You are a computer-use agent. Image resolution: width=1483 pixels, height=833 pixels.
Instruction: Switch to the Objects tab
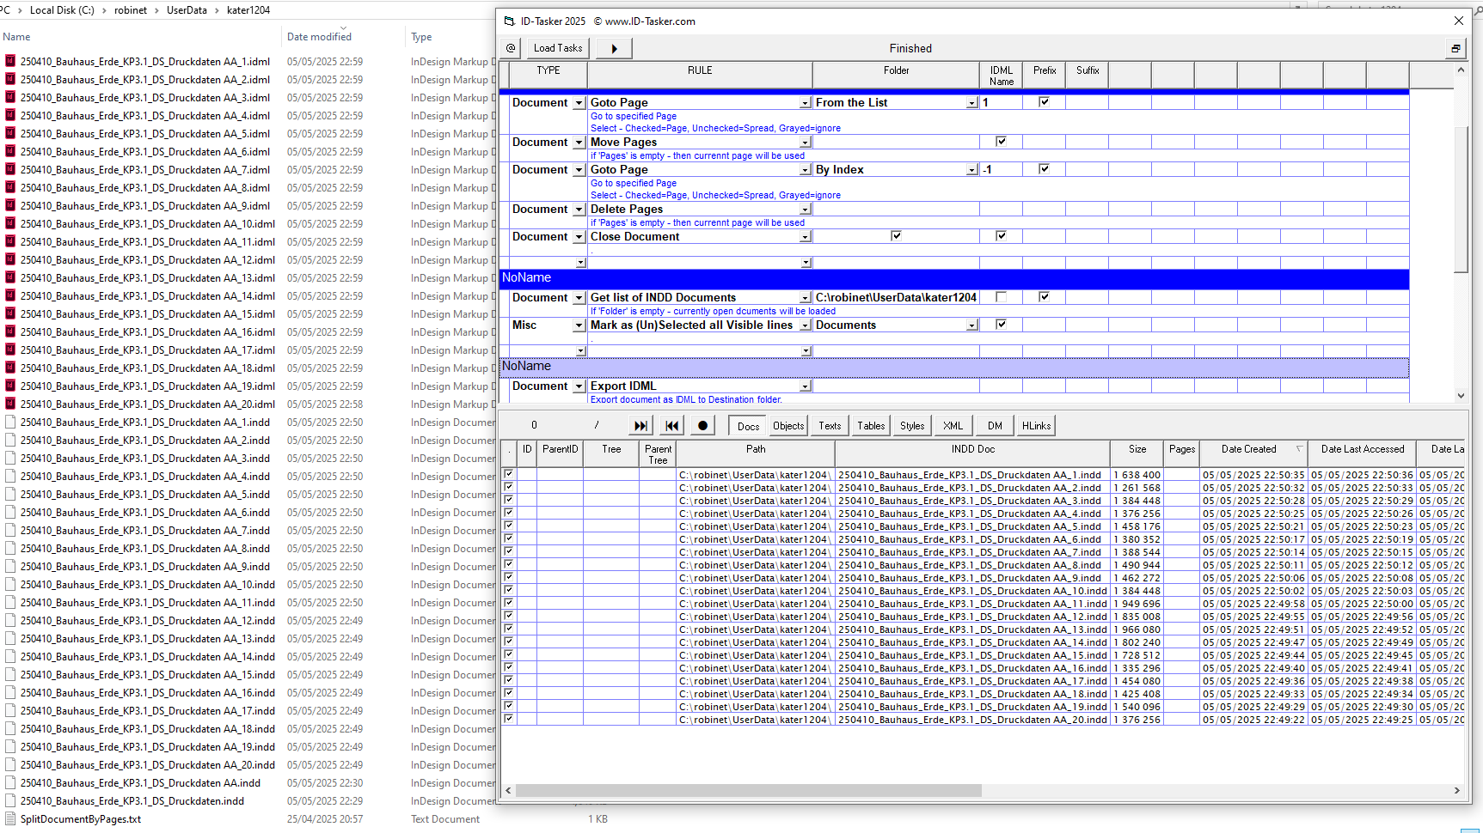(787, 425)
